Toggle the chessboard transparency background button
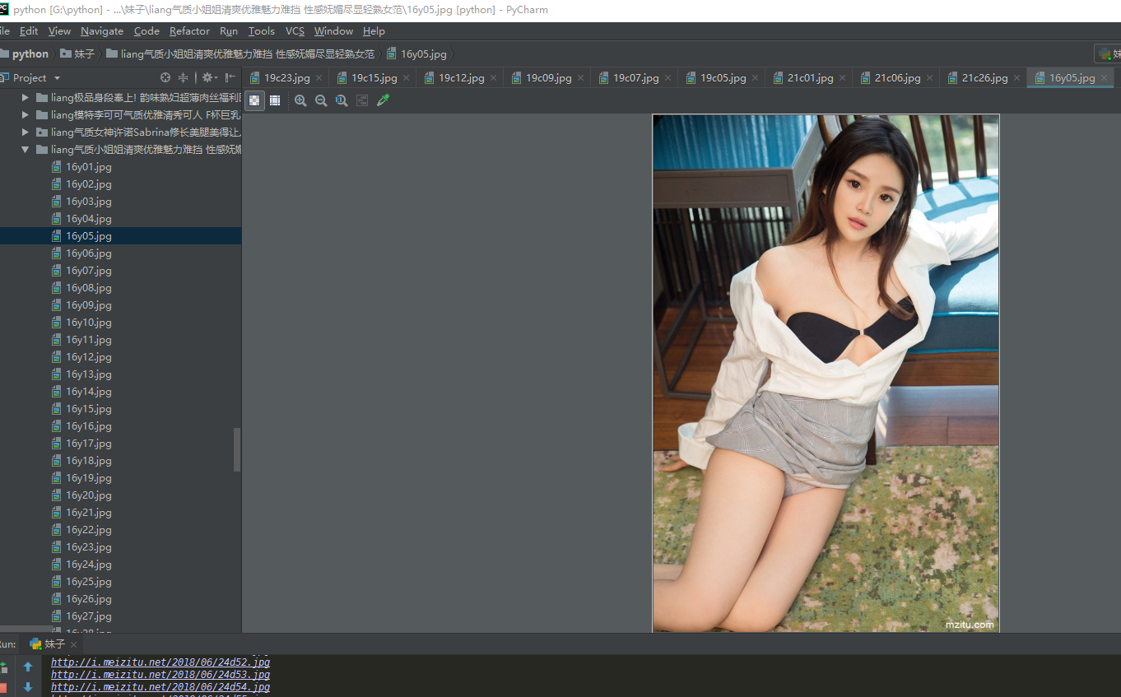1121x697 pixels. click(255, 100)
